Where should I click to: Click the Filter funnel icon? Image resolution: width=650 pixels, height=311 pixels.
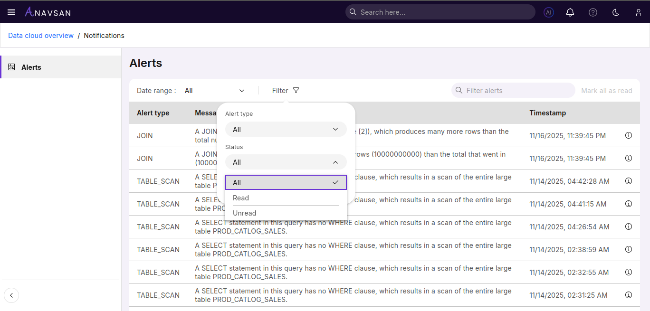(x=296, y=91)
